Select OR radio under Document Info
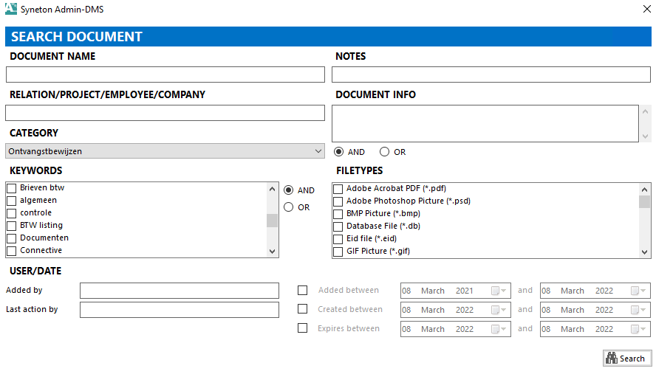The image size is (656, 374). pos(384,152)
